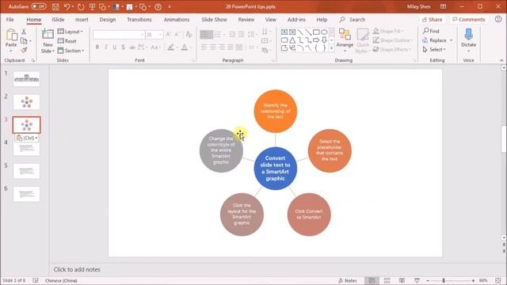Click Chinese (China) language in status bar
This screenshot has width=507, height=285.
[61, 281]
